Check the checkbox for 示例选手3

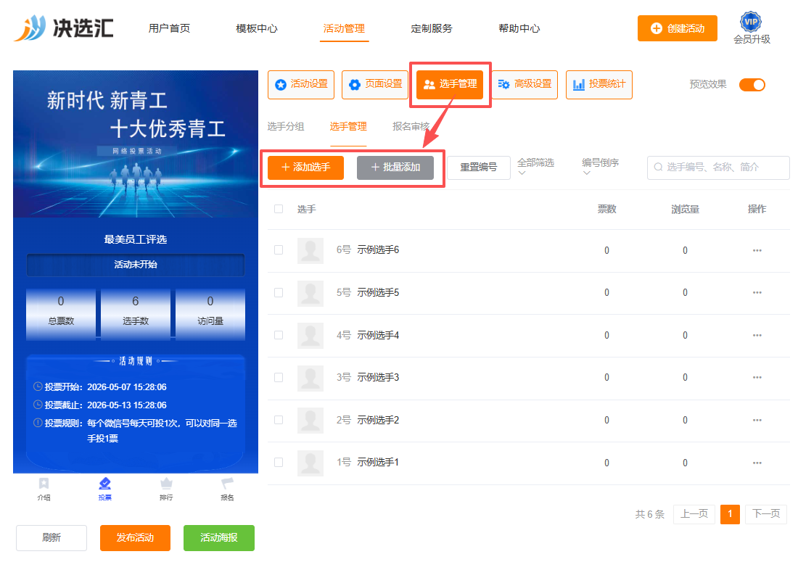click(279, 377)
